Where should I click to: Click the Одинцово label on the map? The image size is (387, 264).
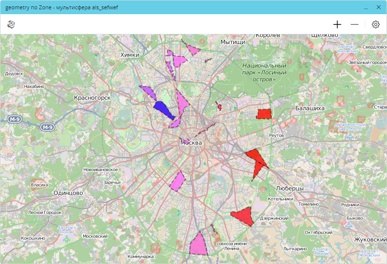click(68, 193)
